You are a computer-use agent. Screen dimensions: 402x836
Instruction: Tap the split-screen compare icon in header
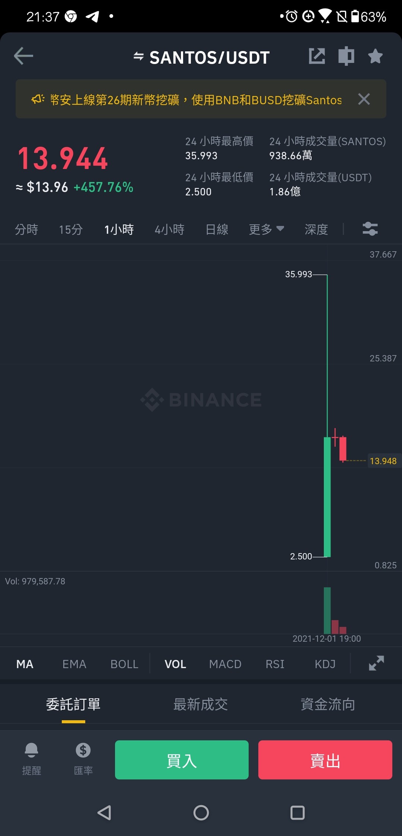pos(346,56)
